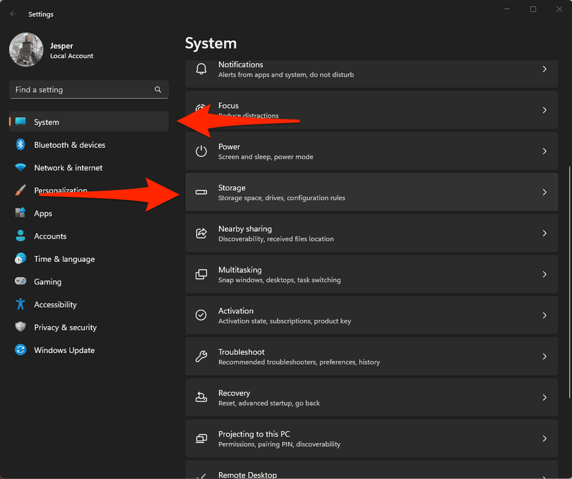
Task: Open Notifications using the right chevron
Action: coord(544,69)
